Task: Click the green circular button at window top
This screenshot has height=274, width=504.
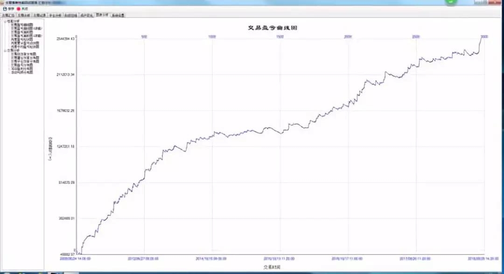Action: point(451,2)
